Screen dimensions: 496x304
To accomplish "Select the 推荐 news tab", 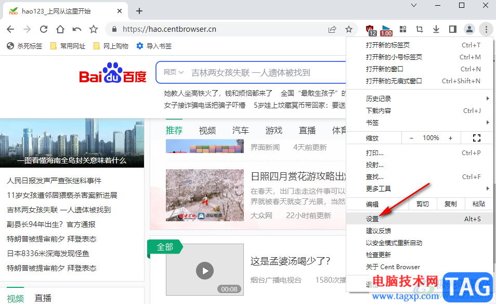I will [x=174, y=131].
